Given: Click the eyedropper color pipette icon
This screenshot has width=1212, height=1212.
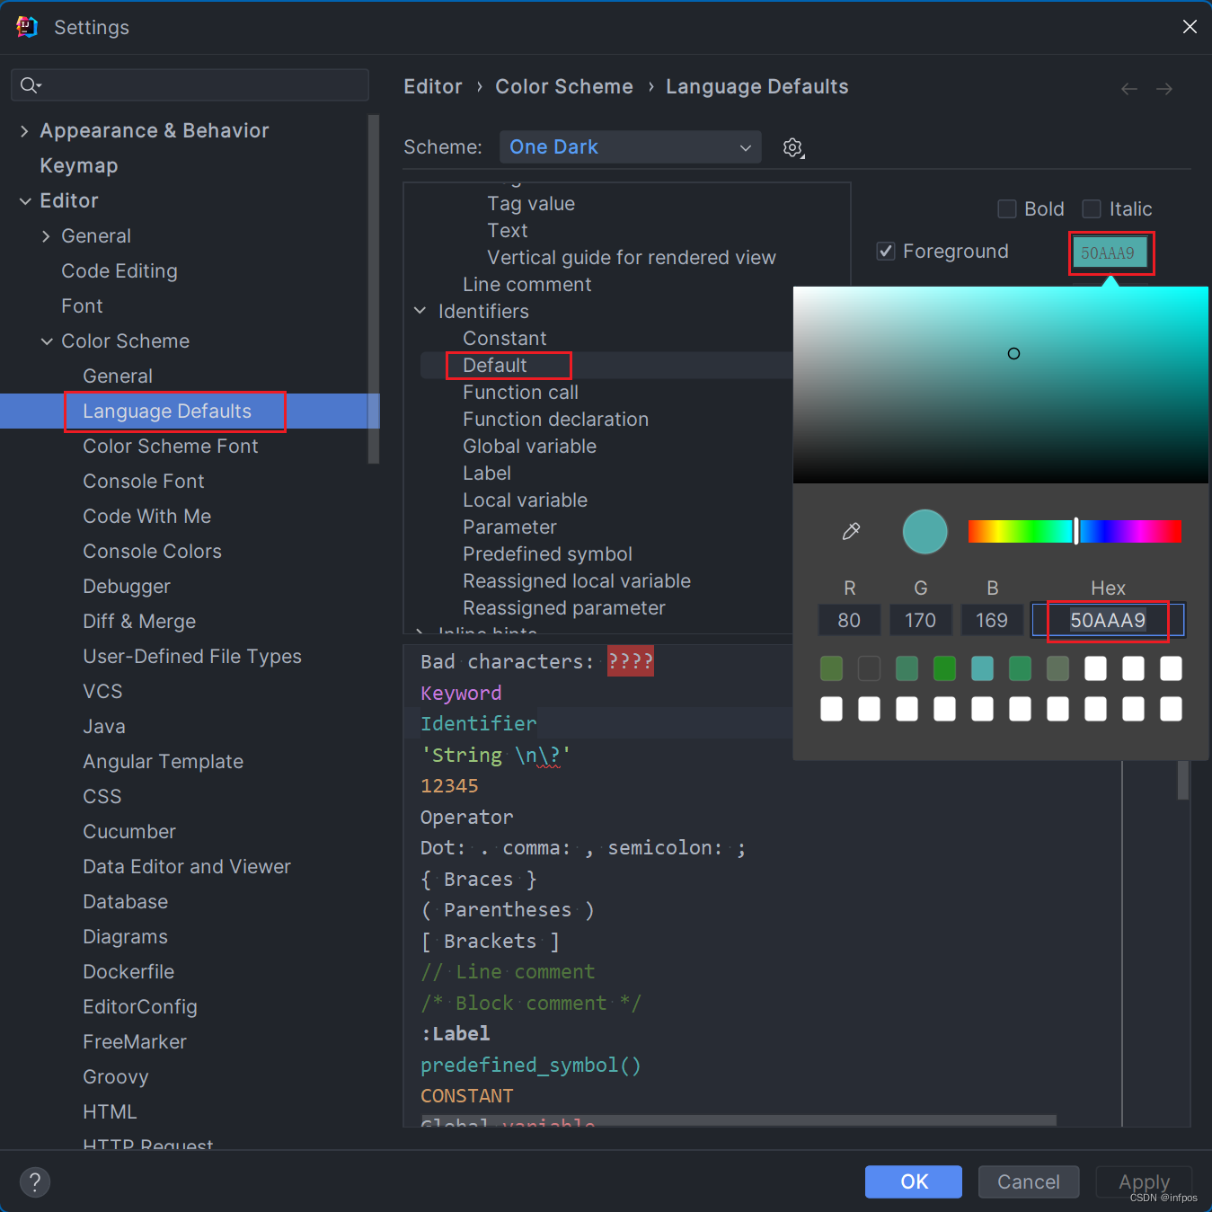Looking at the screenshot, I should [x=851, y=531].
